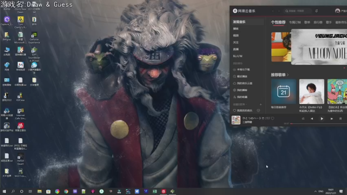This screenshot has width=347, height=195.
Task: Open the 我喜欢的音乐 playlist
Action: point(243,110)
